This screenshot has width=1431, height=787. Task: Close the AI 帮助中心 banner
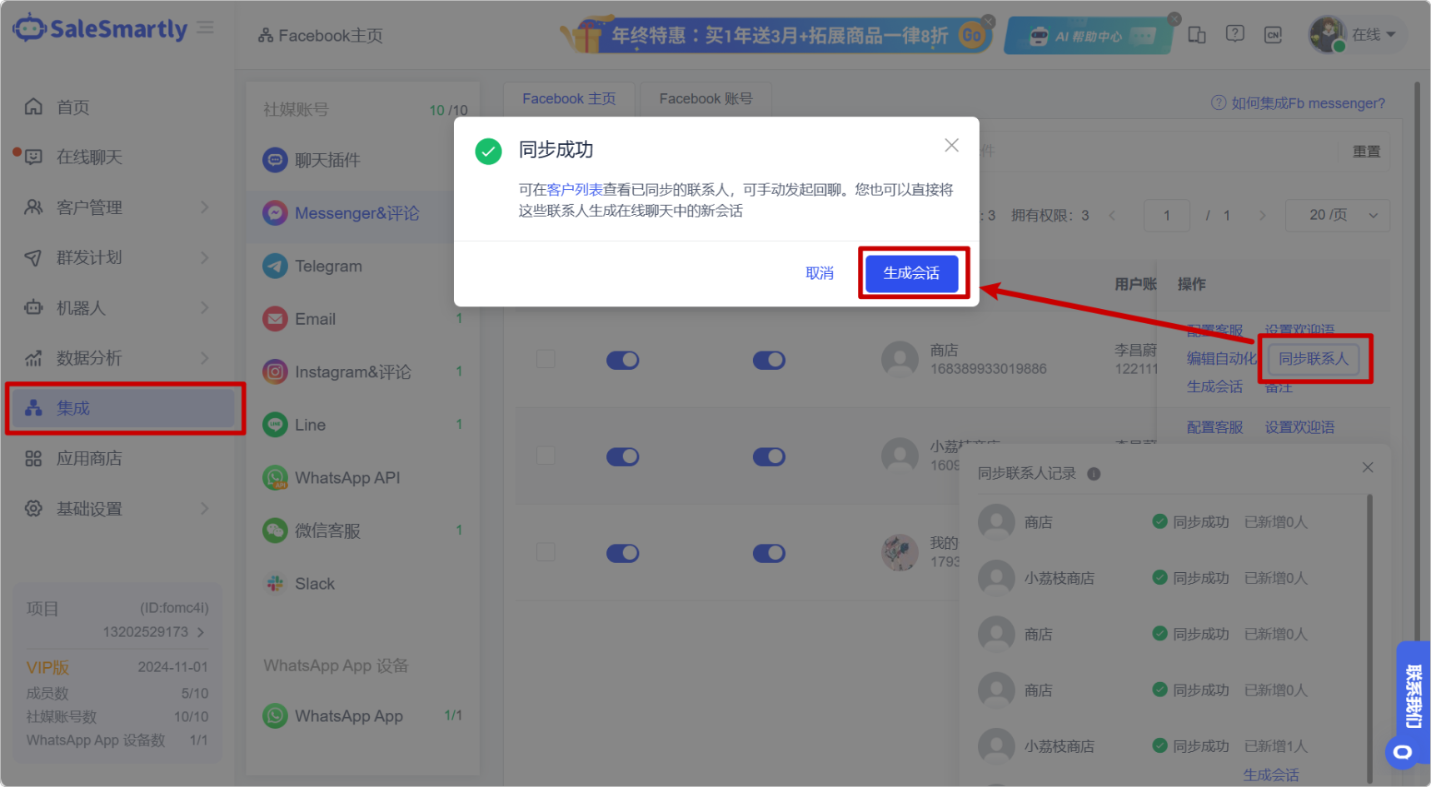pyautogui.click(x=1174, y=18)
